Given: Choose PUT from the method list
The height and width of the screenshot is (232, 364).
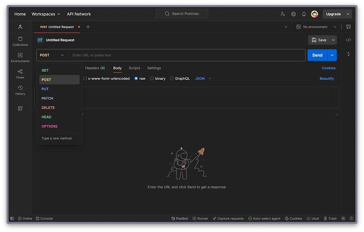Looking at the screenshot, I should [59, 89].
